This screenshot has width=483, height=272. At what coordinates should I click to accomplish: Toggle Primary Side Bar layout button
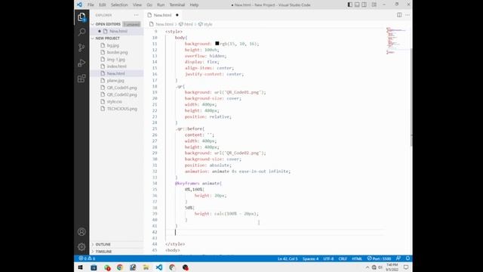(350, 5)
